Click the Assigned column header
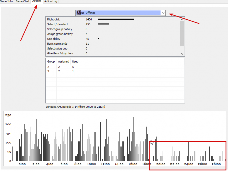The height and width of the screenshot is (171, 228). [x=64, y=61]
